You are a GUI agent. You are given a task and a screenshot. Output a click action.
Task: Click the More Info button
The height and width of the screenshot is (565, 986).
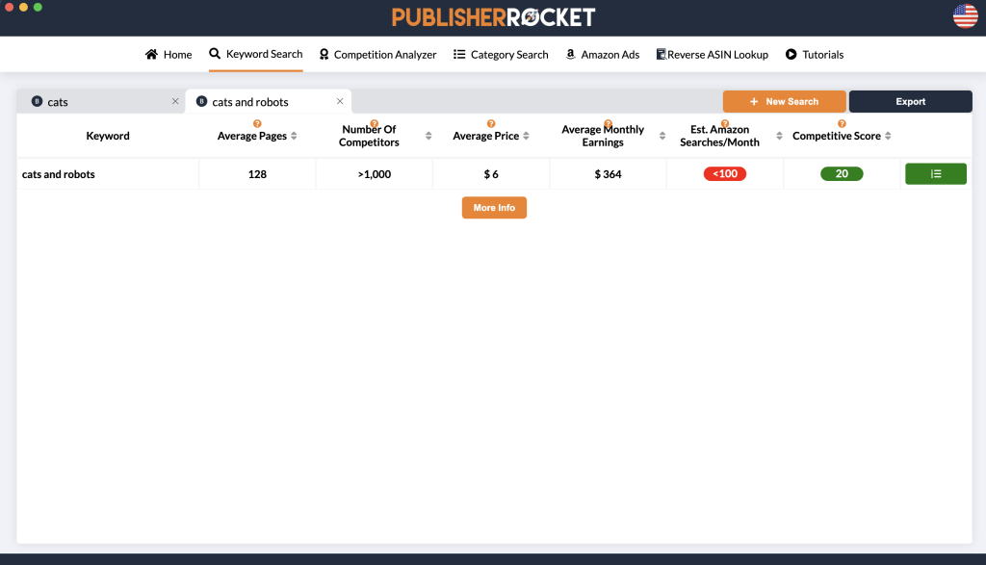[494, 208]
